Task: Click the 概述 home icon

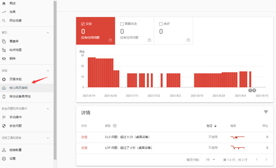Action: [x=4, y=4]
